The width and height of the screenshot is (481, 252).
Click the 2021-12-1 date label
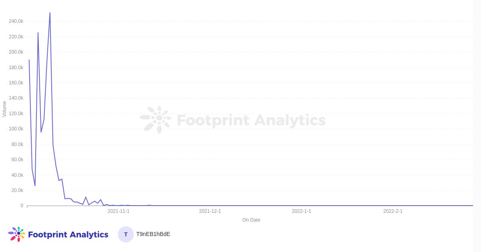point(210,211)
